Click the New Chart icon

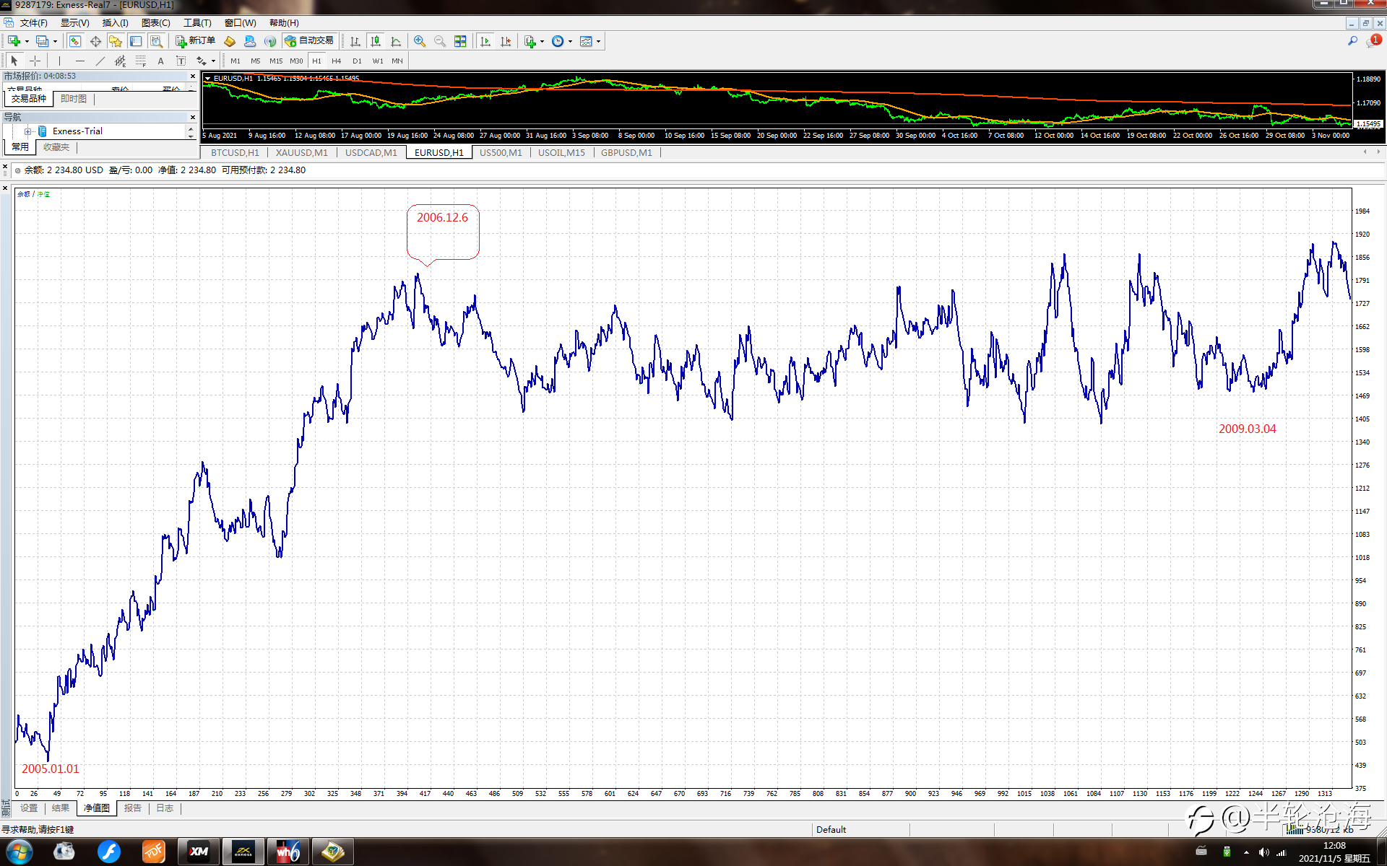[14, 41]
